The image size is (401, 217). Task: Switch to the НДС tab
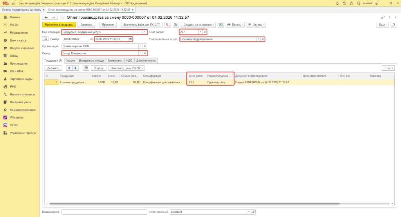click(129, 61)
